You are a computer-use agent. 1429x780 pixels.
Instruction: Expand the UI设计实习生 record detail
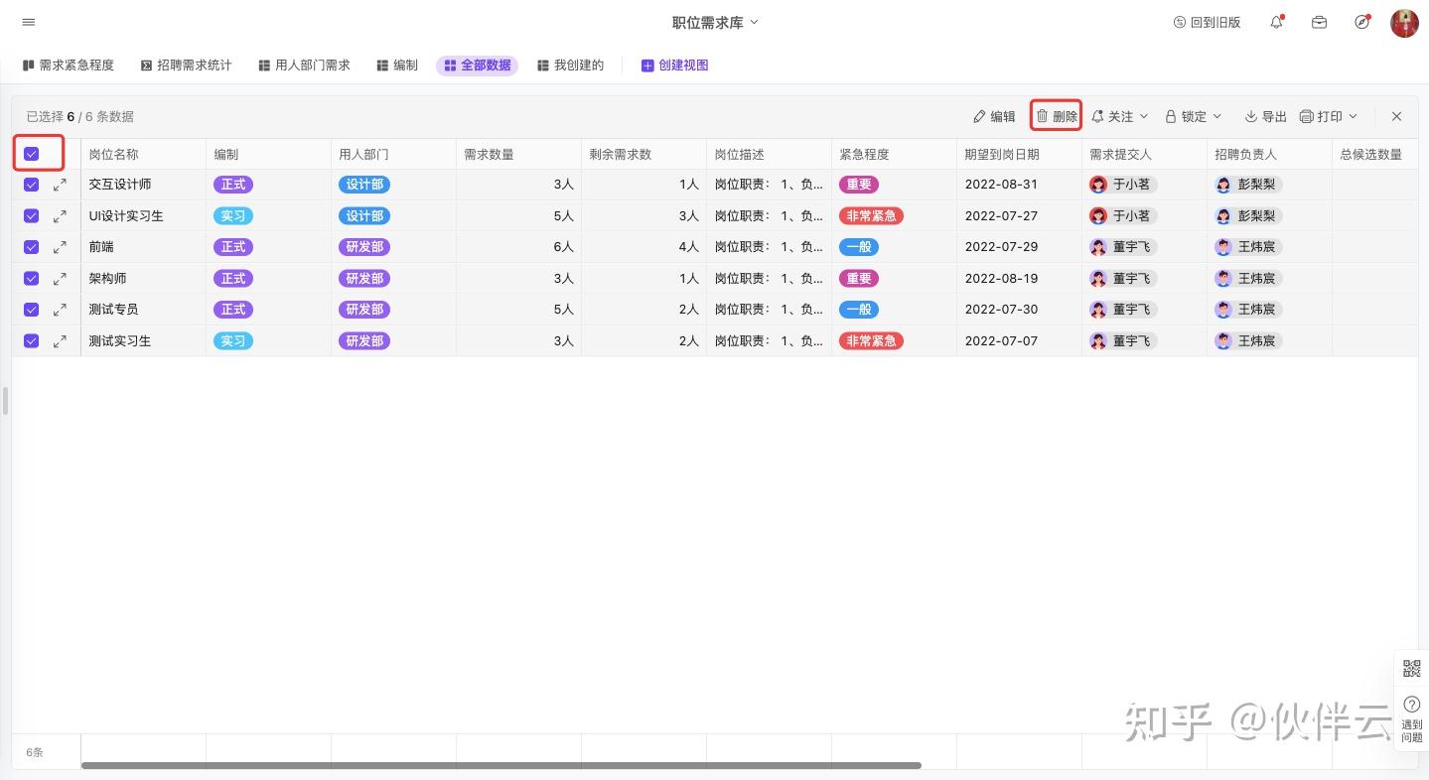(x=60, y=215)
